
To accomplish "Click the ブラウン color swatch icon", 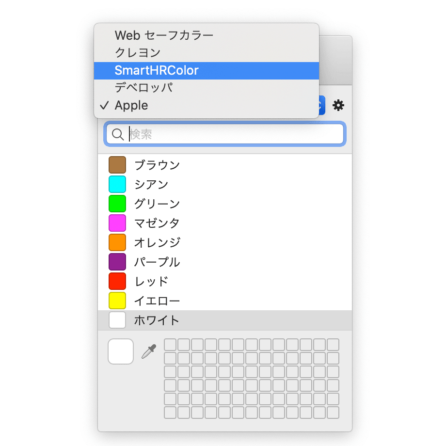I will click(117, 164).
